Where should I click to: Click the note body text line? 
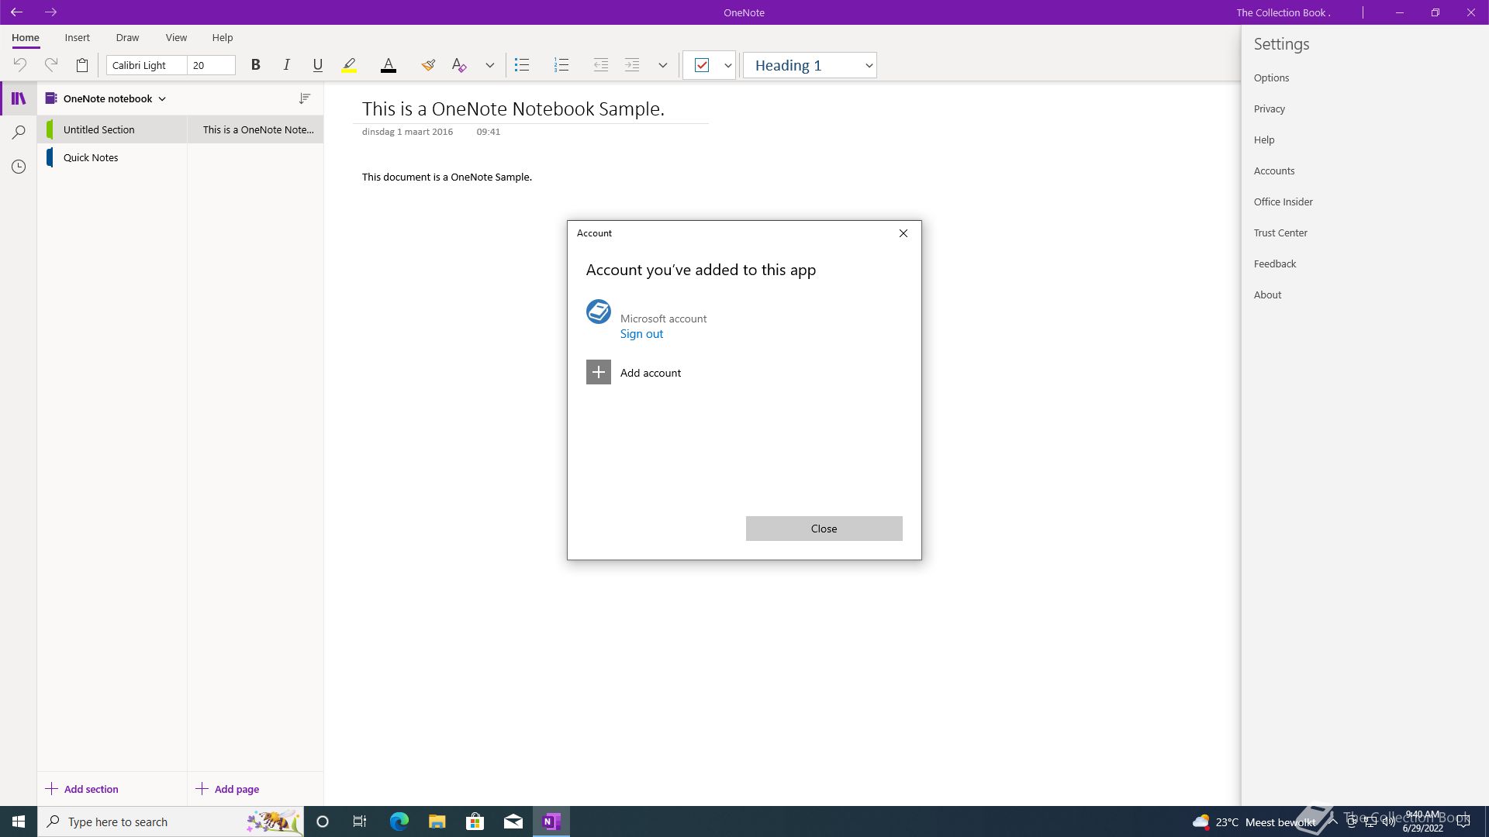coord(447,177)
